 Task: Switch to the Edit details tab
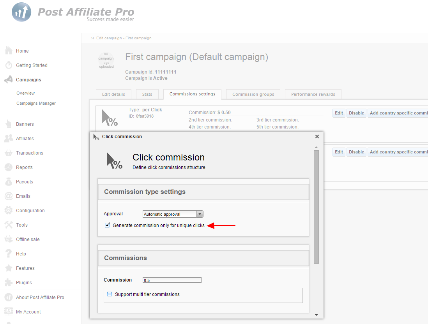point(113,94)
